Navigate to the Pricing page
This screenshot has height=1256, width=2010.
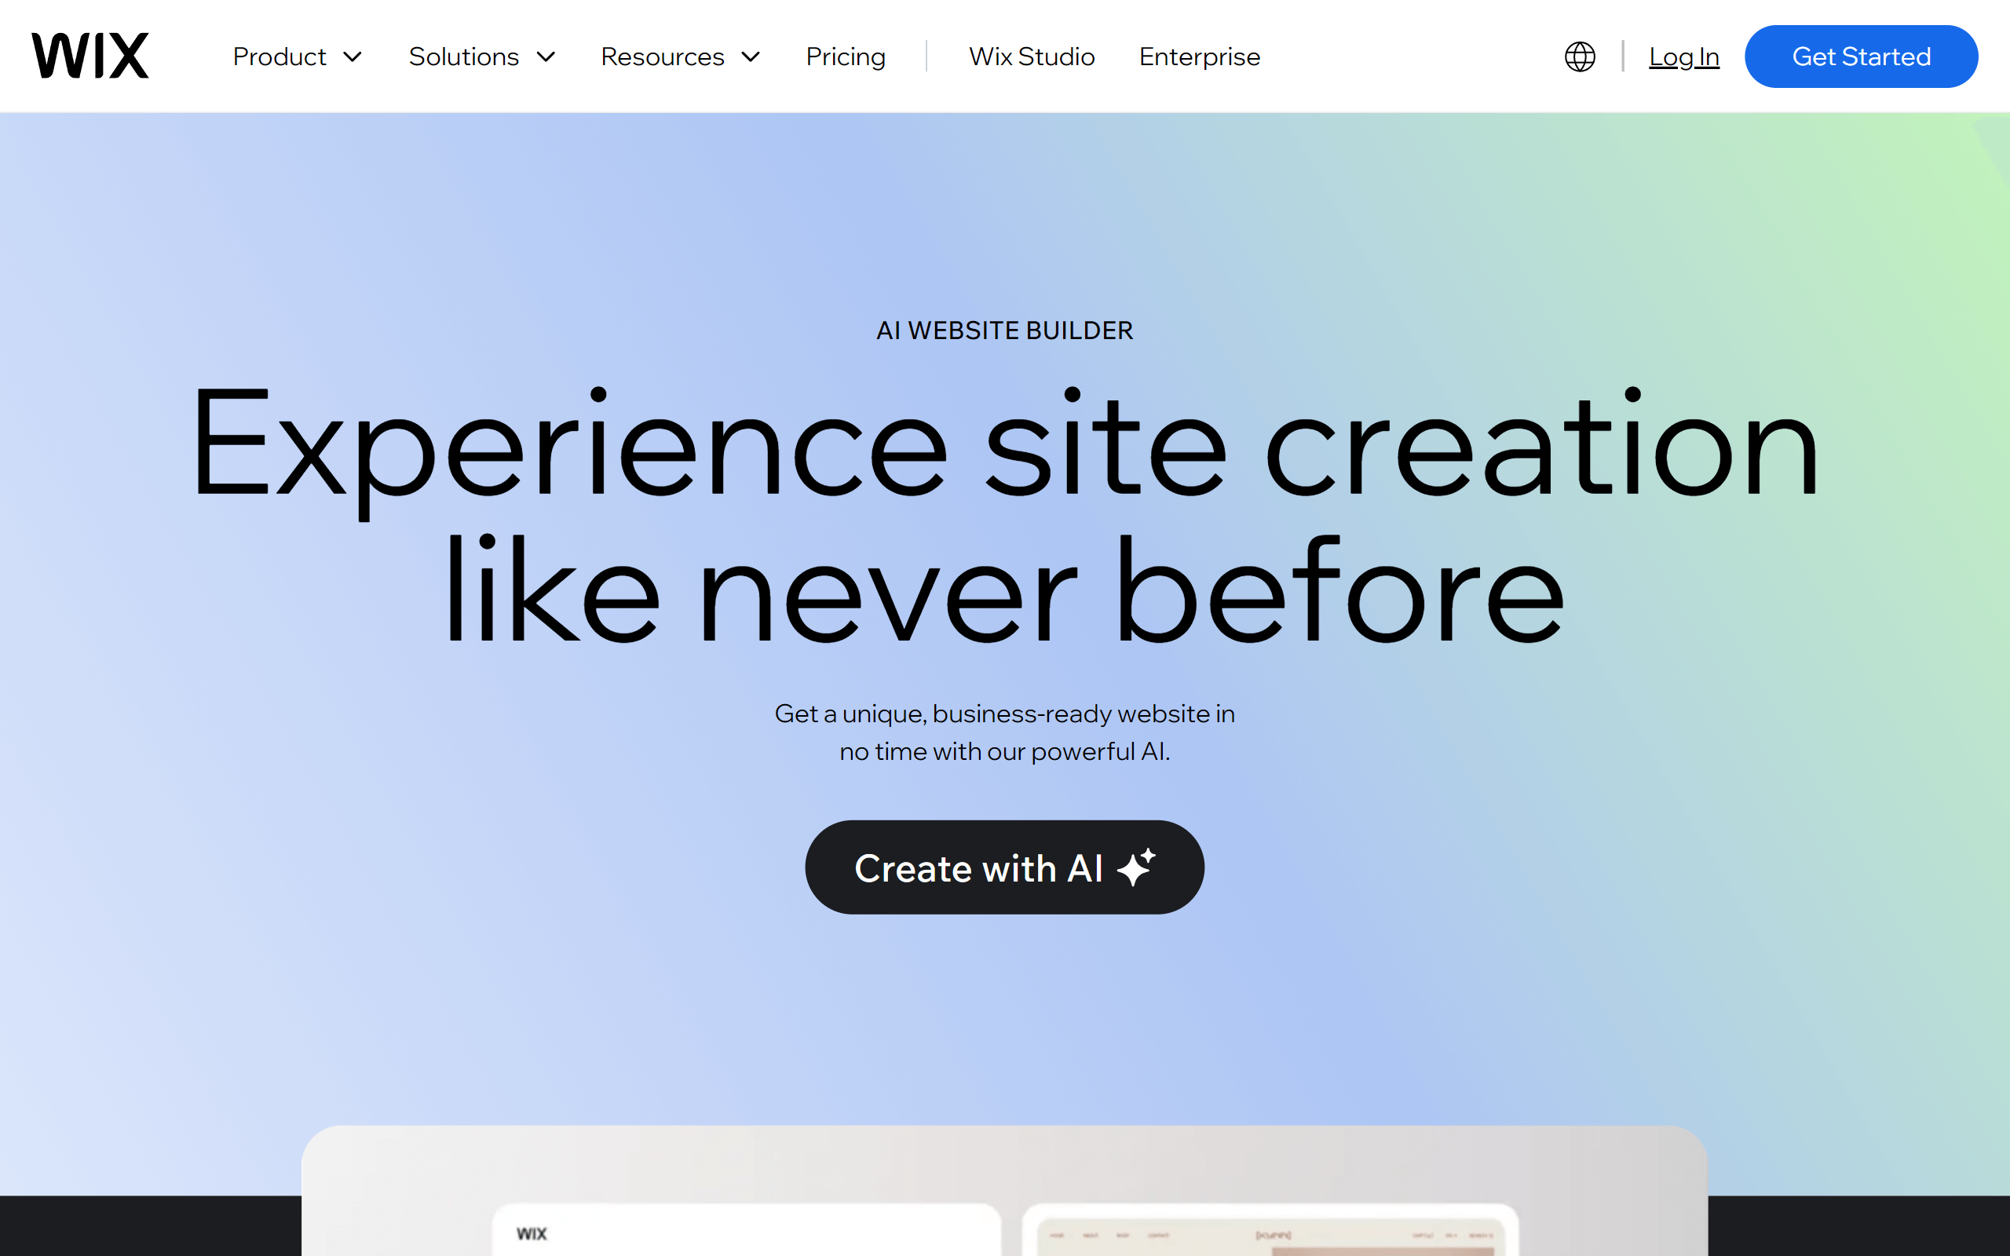point(845,57)
